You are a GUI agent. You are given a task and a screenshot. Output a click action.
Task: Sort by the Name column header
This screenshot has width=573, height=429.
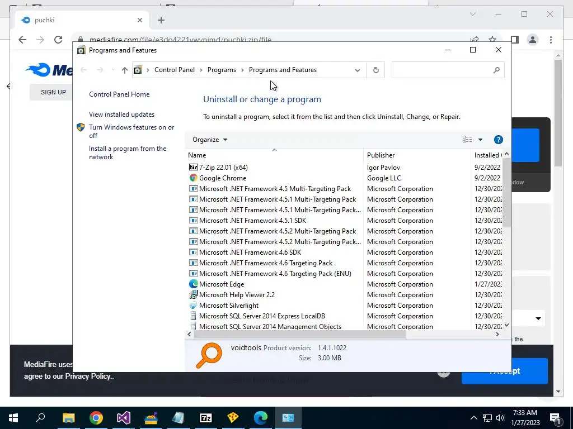click(197, 155)
